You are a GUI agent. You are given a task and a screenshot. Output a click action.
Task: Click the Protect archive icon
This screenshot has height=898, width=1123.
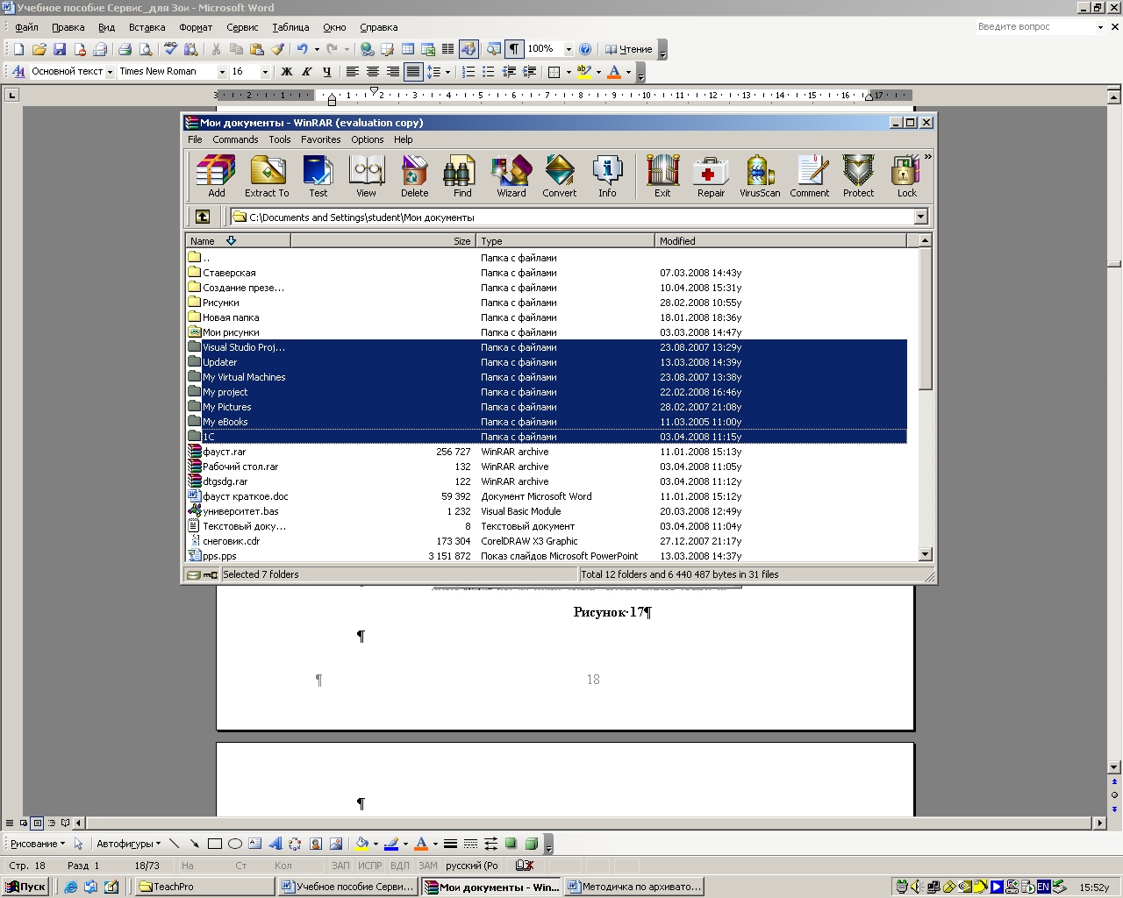coord(858,176)
